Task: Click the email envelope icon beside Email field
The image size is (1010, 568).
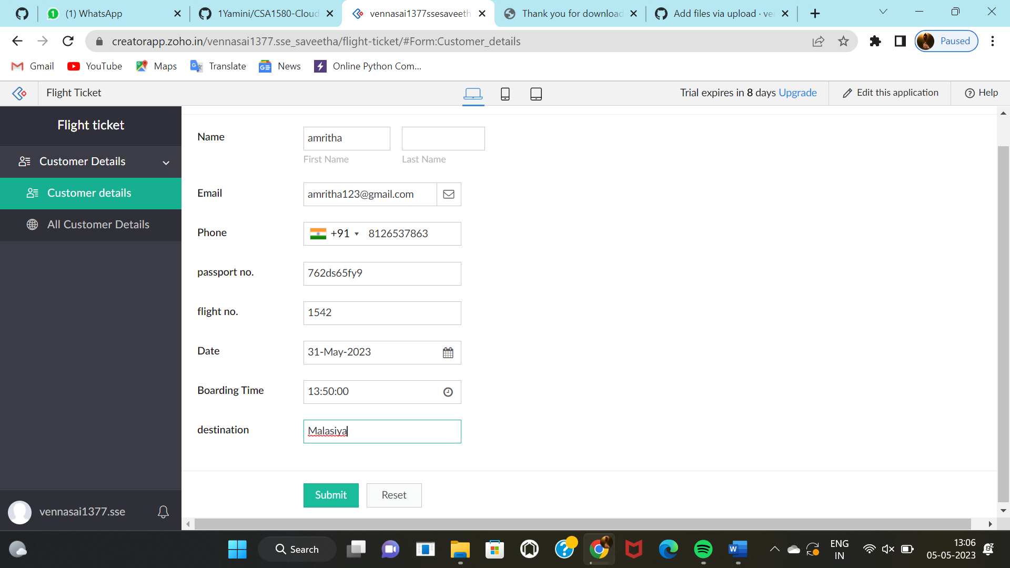Action: click(448, 194)
